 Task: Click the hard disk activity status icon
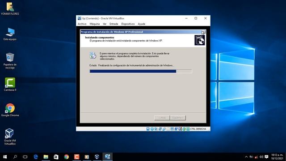pos(148,129)
